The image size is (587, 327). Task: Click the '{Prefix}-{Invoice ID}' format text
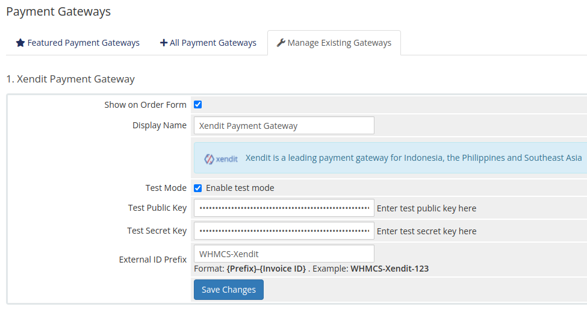point(266,269)
